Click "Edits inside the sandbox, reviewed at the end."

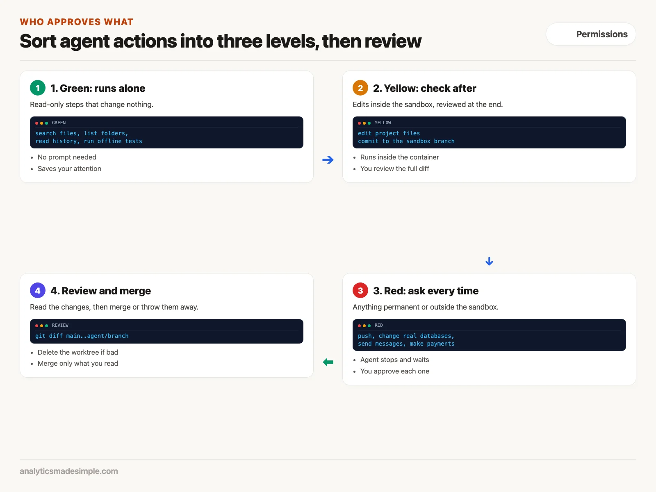pyautogui.click(x=428, y=105)
